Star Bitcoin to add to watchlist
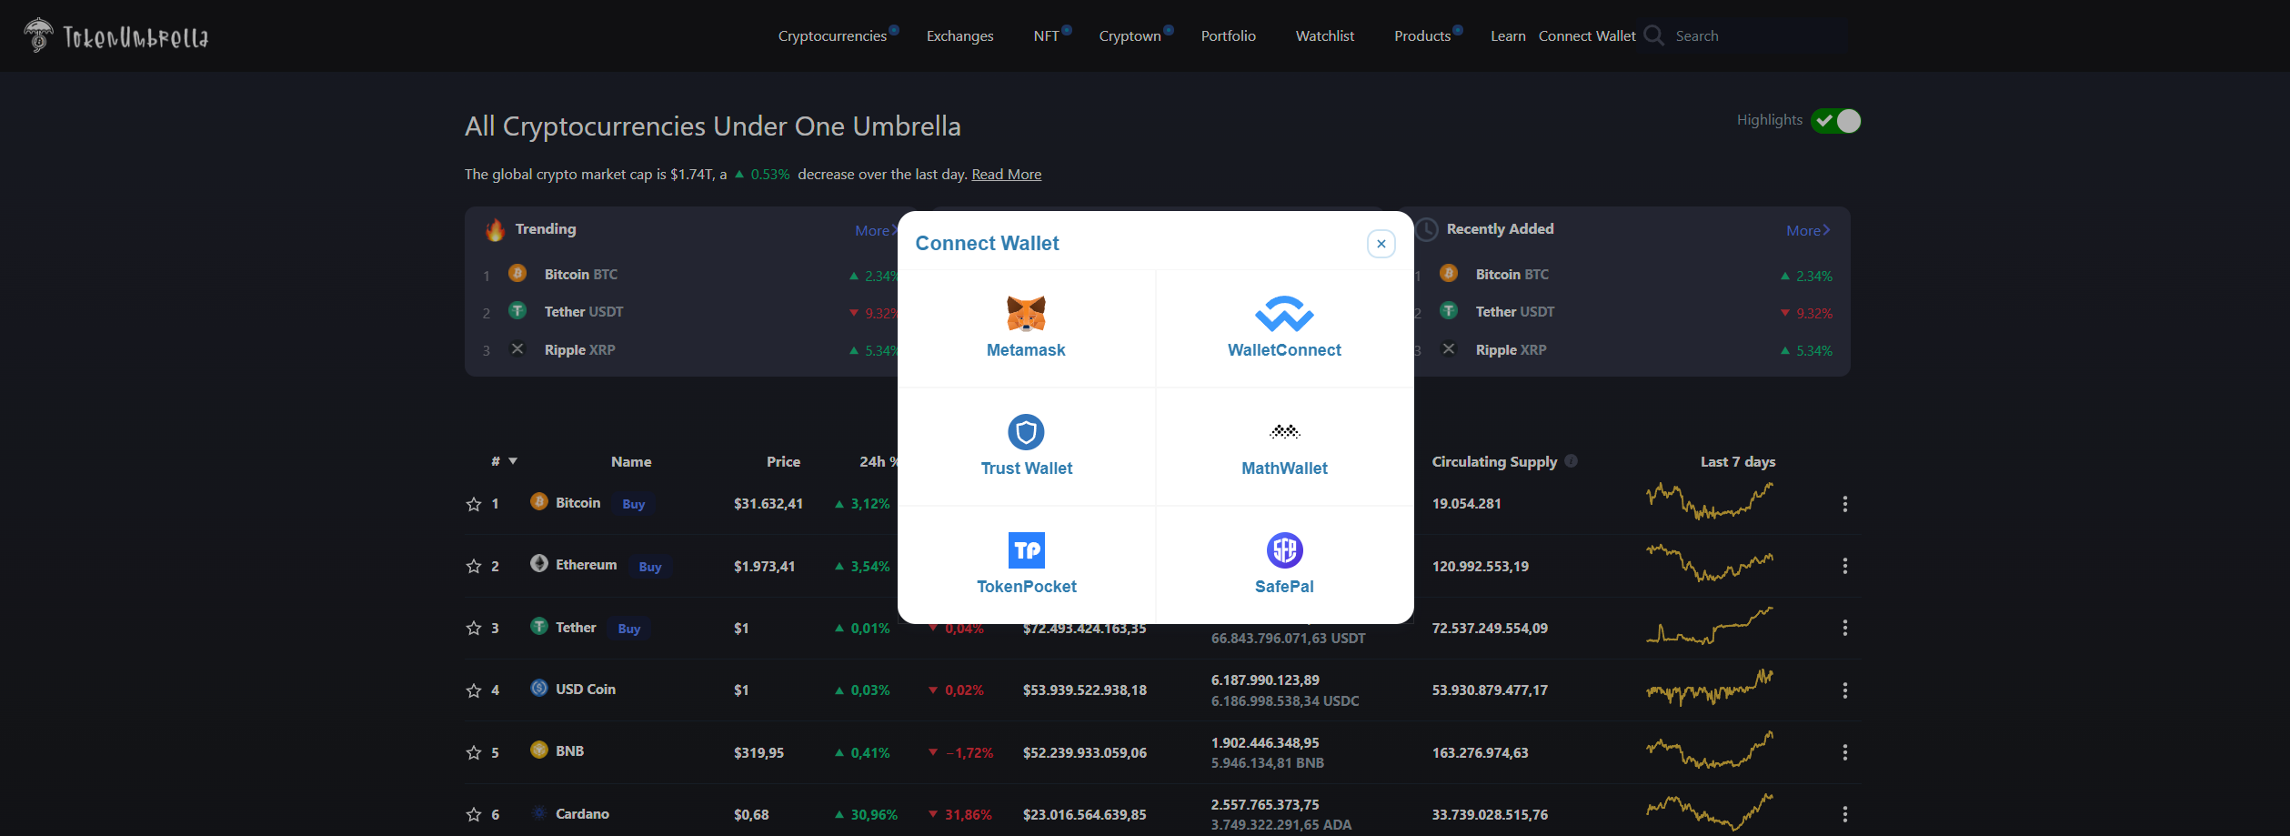The image size is (2290, 836). [x=474, y=504]
